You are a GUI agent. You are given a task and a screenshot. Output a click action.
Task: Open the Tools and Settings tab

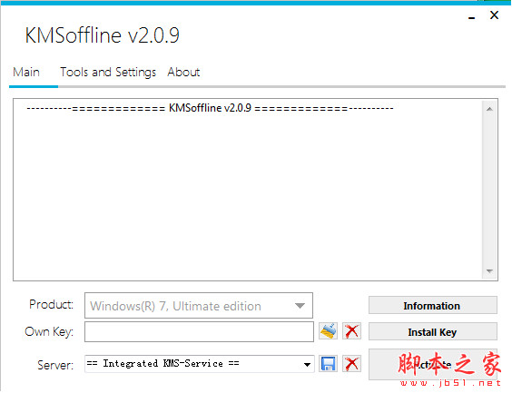pyautogui.click(x=108, y=72)
